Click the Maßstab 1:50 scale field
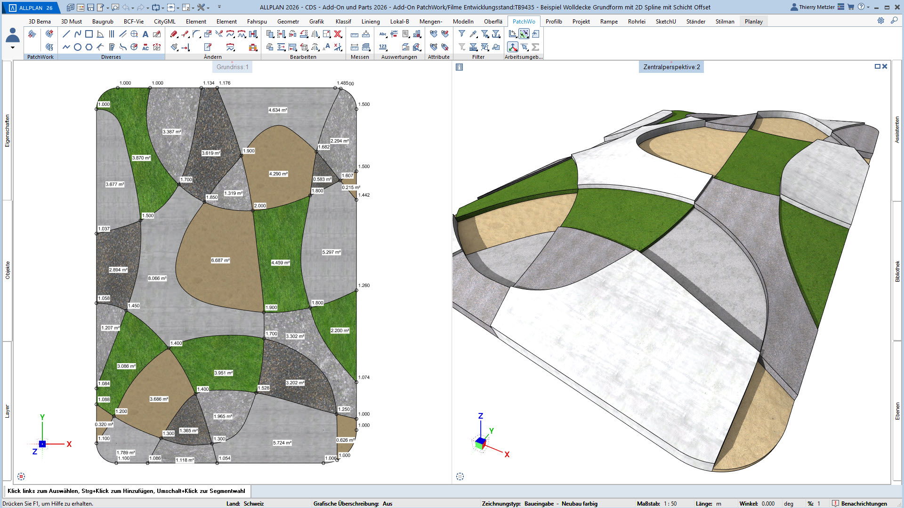 [x=670, y=503]
